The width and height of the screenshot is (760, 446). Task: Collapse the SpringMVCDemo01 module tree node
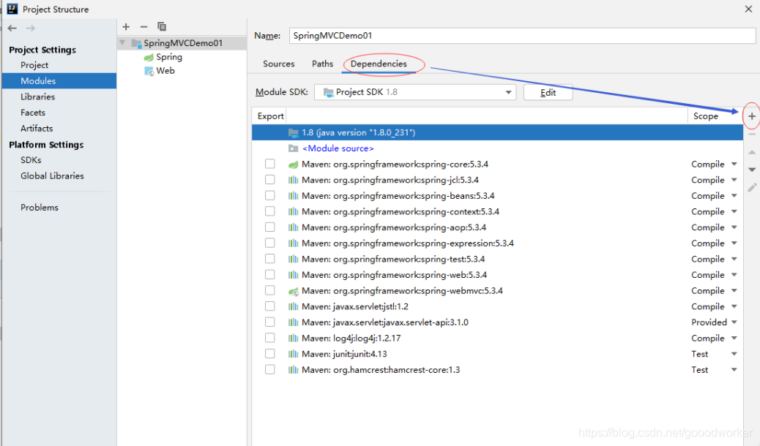(x=122, y=42)
